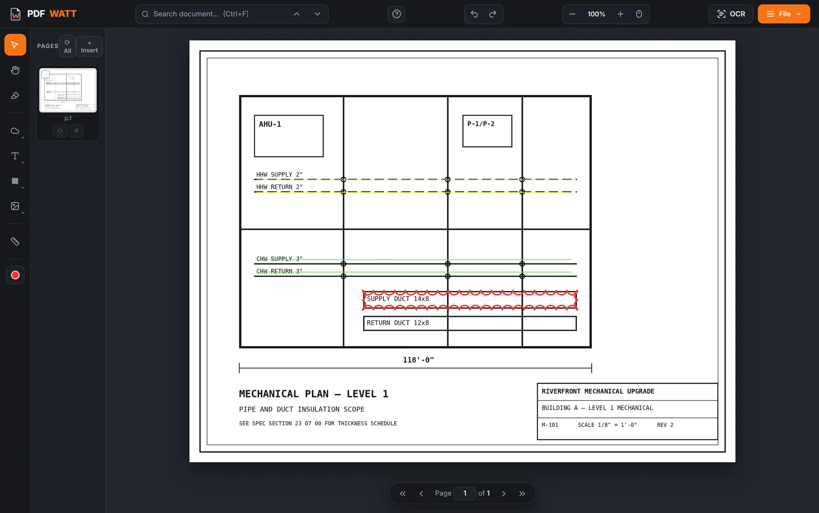The height and width of the screenshot is (513, 819).
Task: Choose the Hand pan tool
Action: pos(15,70)
